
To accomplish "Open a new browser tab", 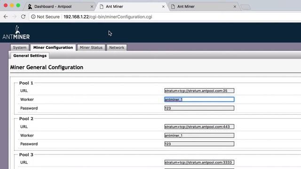I will click(x=246, y=7).
